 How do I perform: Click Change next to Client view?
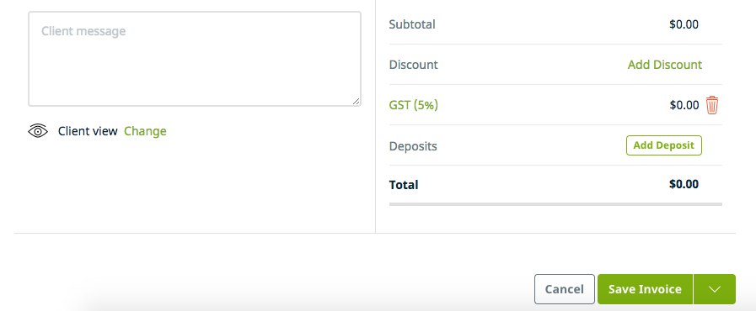pyautogui.click(x=145, y=131)
